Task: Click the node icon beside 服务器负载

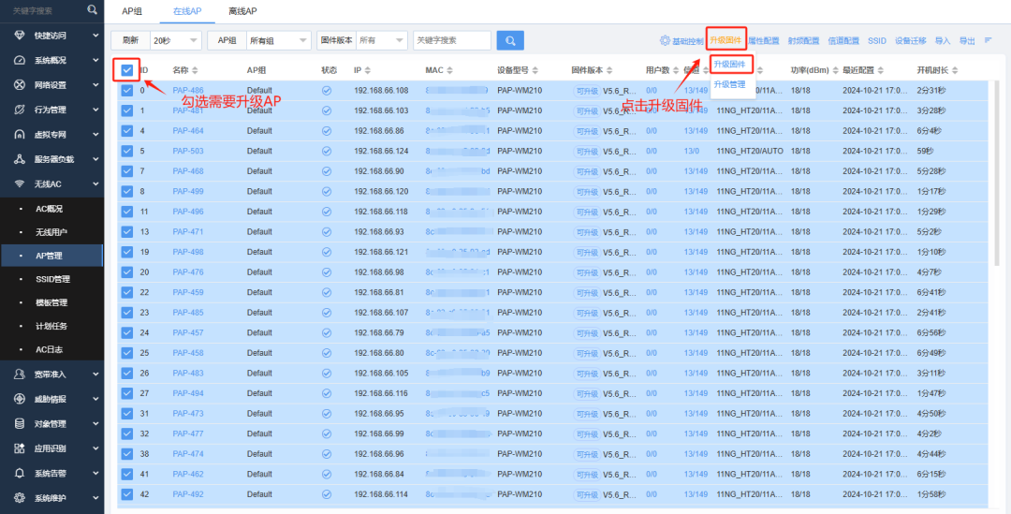Action: [x=20, y=158]
